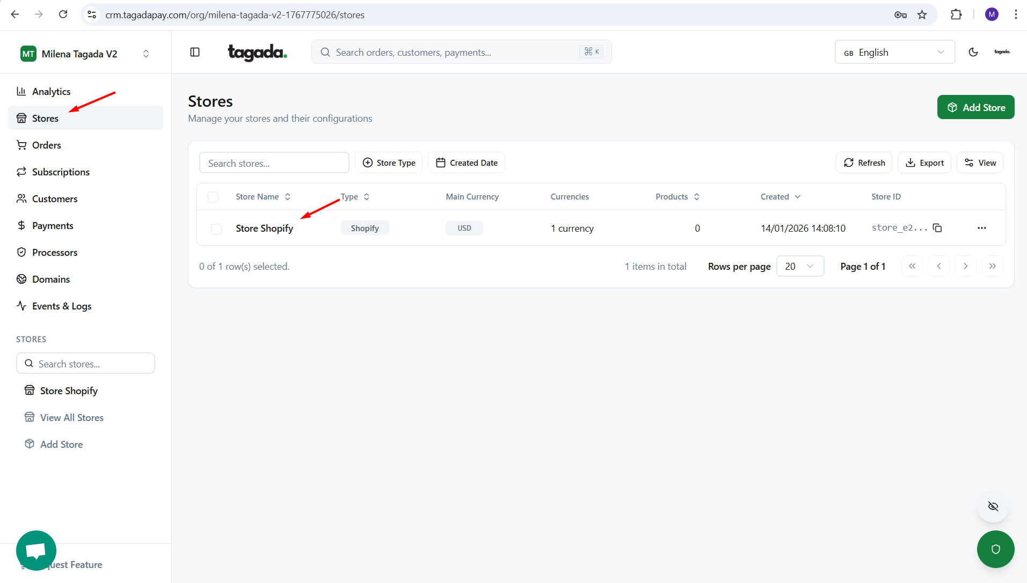
Task: Copy the store ID to clipboard
Action: [937, 228]
